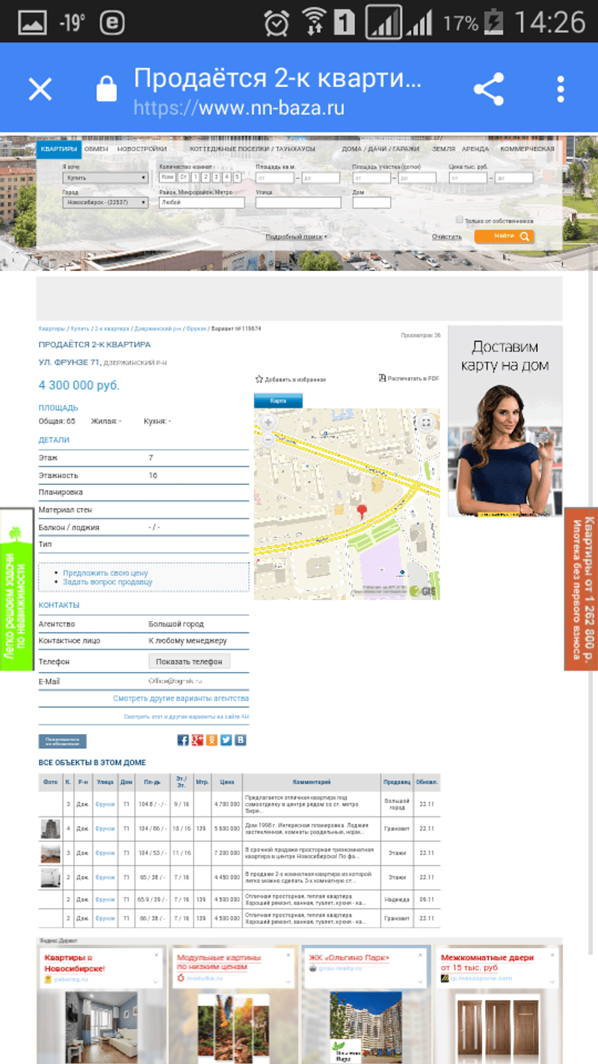This screenshot has height=1064, width=598.
Task: Expand the Новосибирск city dropdown
Action: (x=105, y=202)
